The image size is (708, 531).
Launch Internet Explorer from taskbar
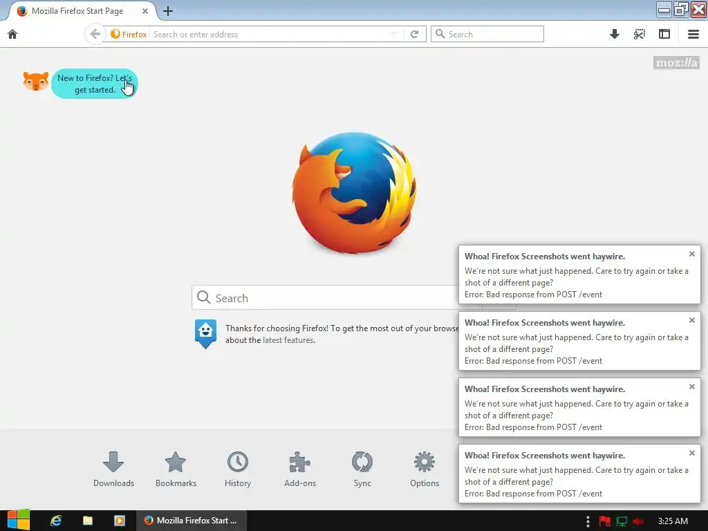[x=56, y=521]
